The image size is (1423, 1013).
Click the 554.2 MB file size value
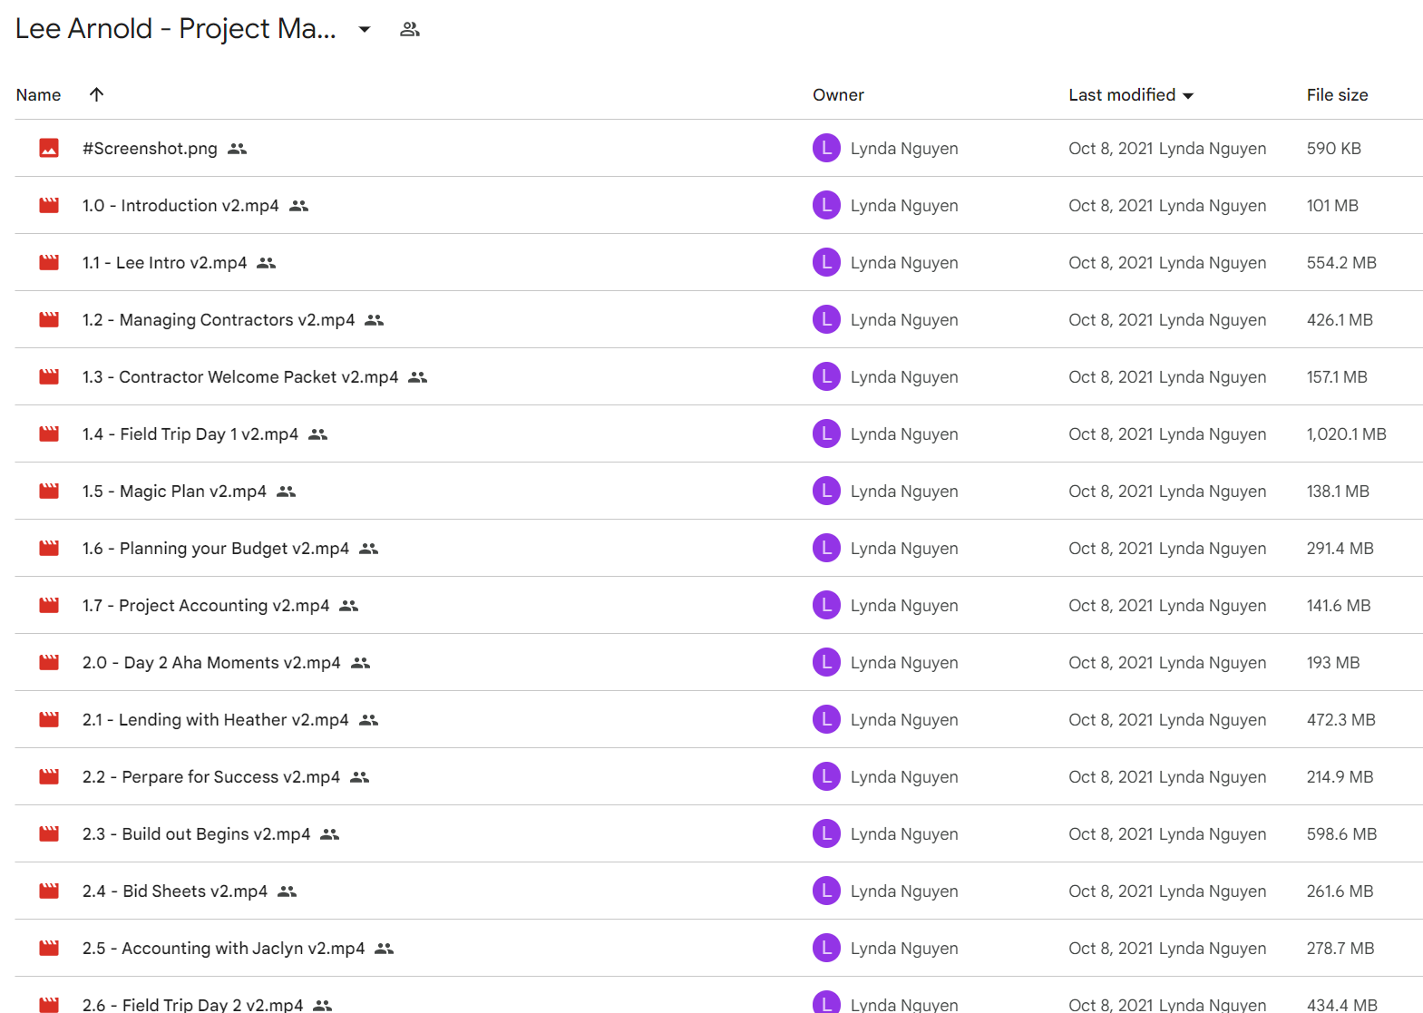click(1341, 262)
